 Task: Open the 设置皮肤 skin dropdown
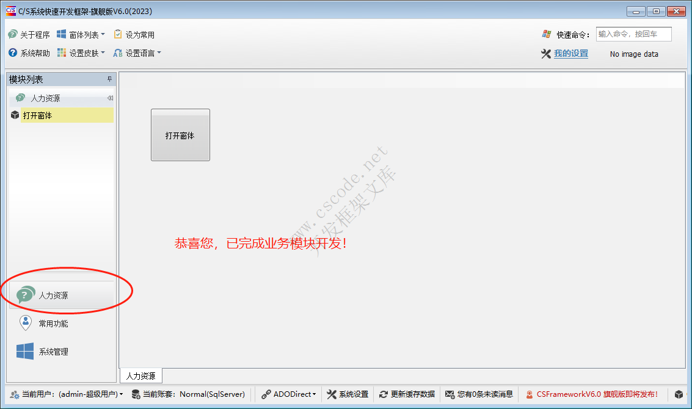tap(81, 53)
